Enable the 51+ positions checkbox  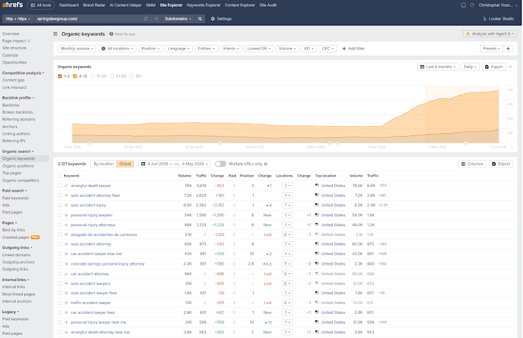[131, 76]
